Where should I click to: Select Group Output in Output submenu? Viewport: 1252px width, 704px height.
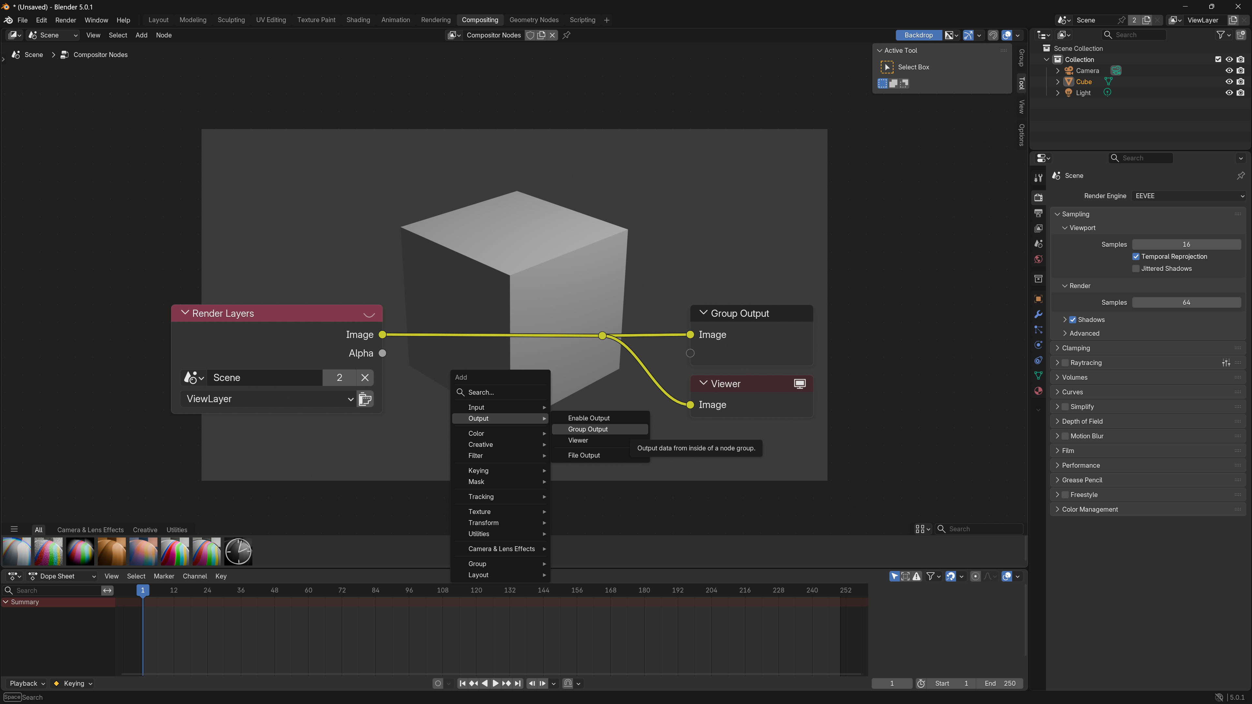pos(600,430)
